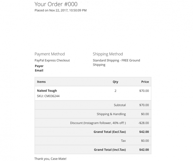Select the SKU CM036244 text
Screen dimensions: 193x161
pos(48,96)
